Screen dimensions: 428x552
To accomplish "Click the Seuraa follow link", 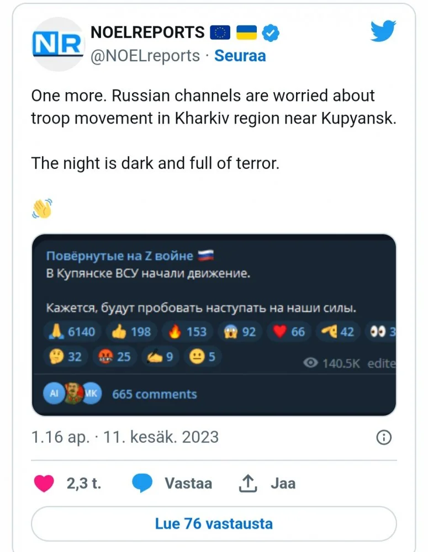I will (240, 56).
